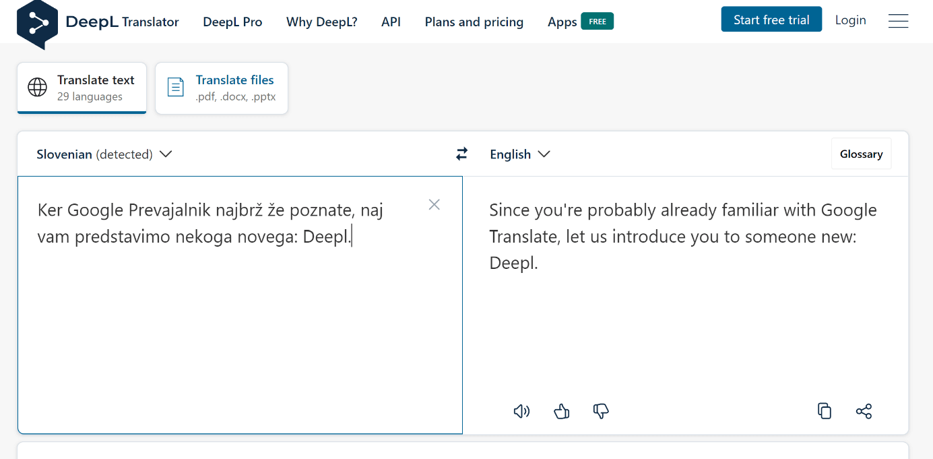Copy the translated text to clipboard

[x=825, y=411]
